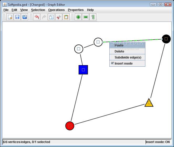The width and height of the screenshot is (174, 147).
Task: Open the Selection menu
Action: (38, 10)
